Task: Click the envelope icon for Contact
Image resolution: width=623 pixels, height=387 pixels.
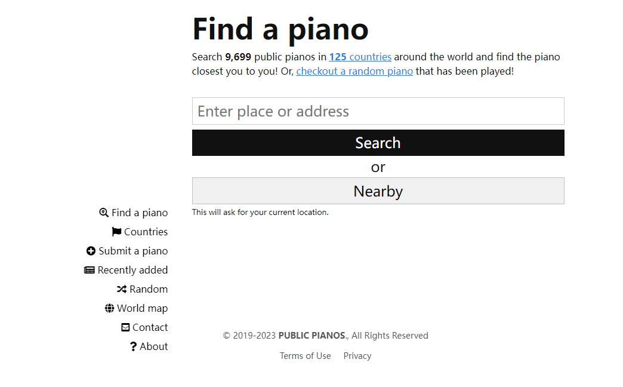Action: point(125,327)
